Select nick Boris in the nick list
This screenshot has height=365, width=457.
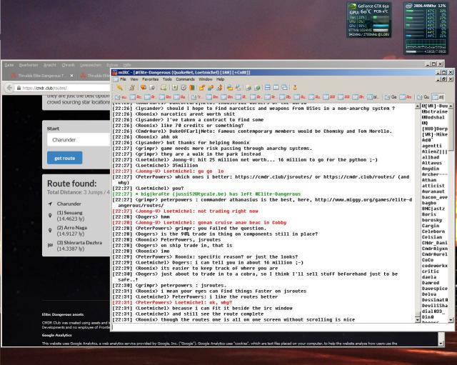click(x=429, y=214)
